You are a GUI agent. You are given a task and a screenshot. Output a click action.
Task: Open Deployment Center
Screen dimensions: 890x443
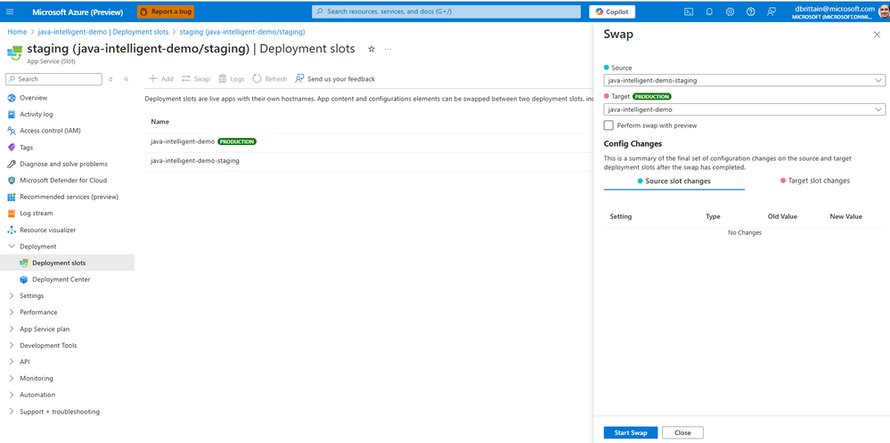[61, 279]
